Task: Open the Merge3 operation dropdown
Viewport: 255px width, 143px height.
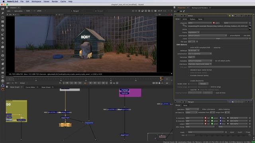Action: tap(192, 109)
